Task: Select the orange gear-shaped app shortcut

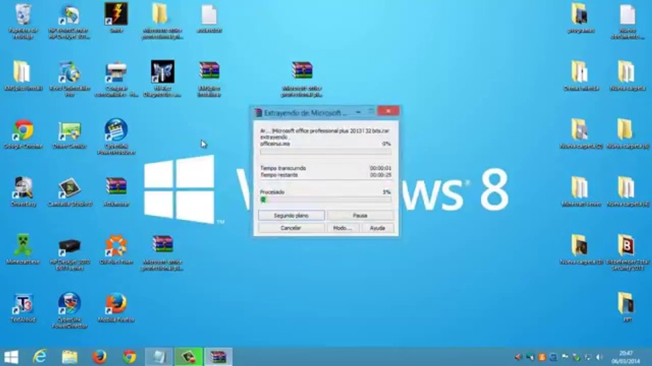Action: point(116,249)
